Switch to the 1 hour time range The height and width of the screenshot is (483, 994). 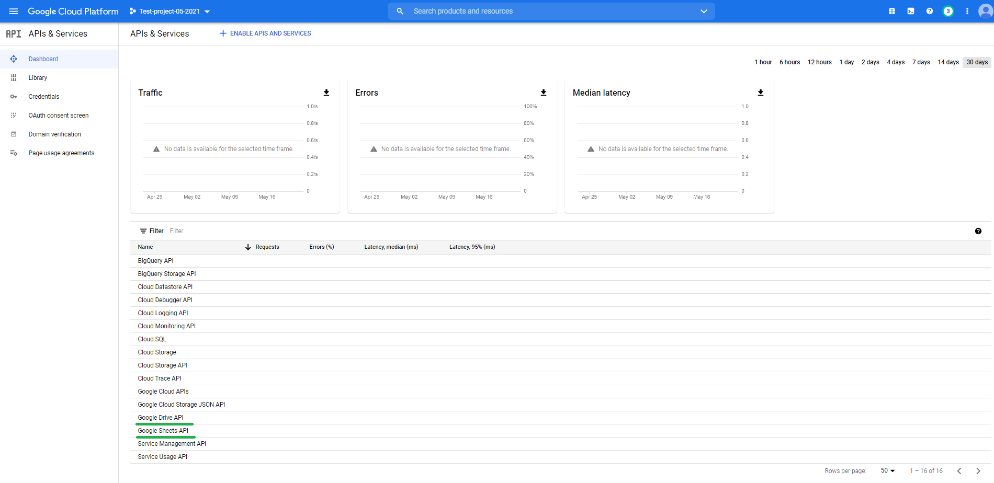pyautogui.click(x=763, y=62)
